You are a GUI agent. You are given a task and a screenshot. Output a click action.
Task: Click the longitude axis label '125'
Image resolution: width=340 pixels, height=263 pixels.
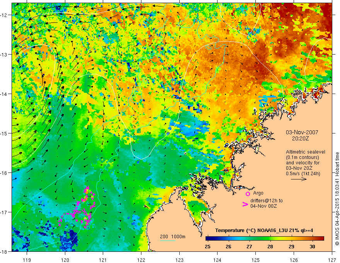pyautogui.click(x=256, y=260)
